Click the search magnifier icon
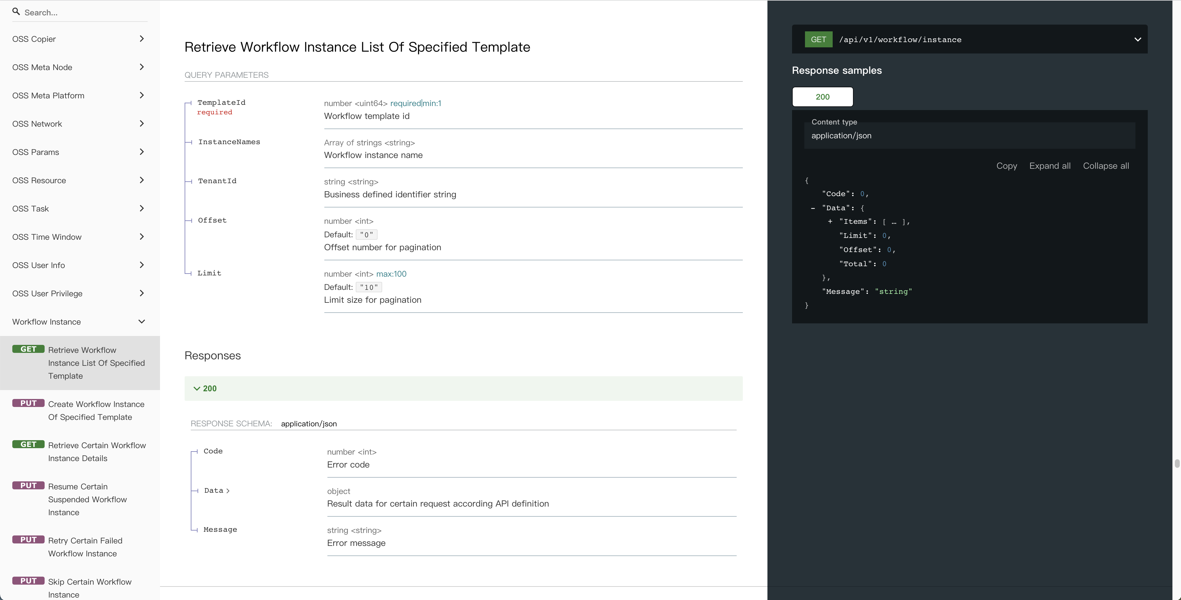 (16, 11)
